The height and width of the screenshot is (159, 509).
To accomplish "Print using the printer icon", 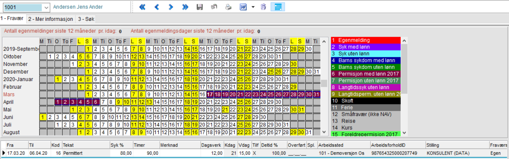I will tap(229, 7).
